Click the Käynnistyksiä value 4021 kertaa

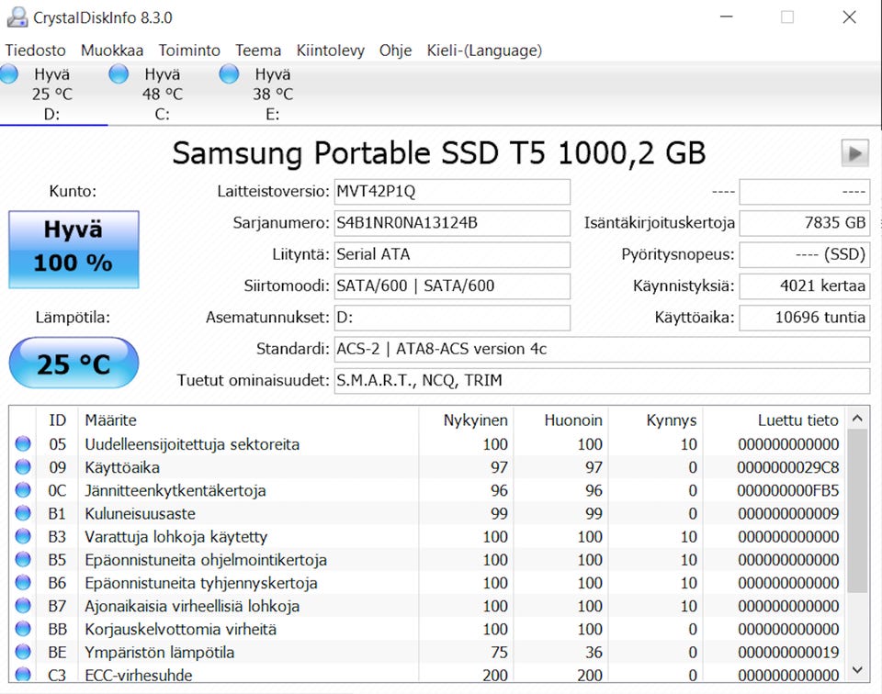(x=805, y=286)
